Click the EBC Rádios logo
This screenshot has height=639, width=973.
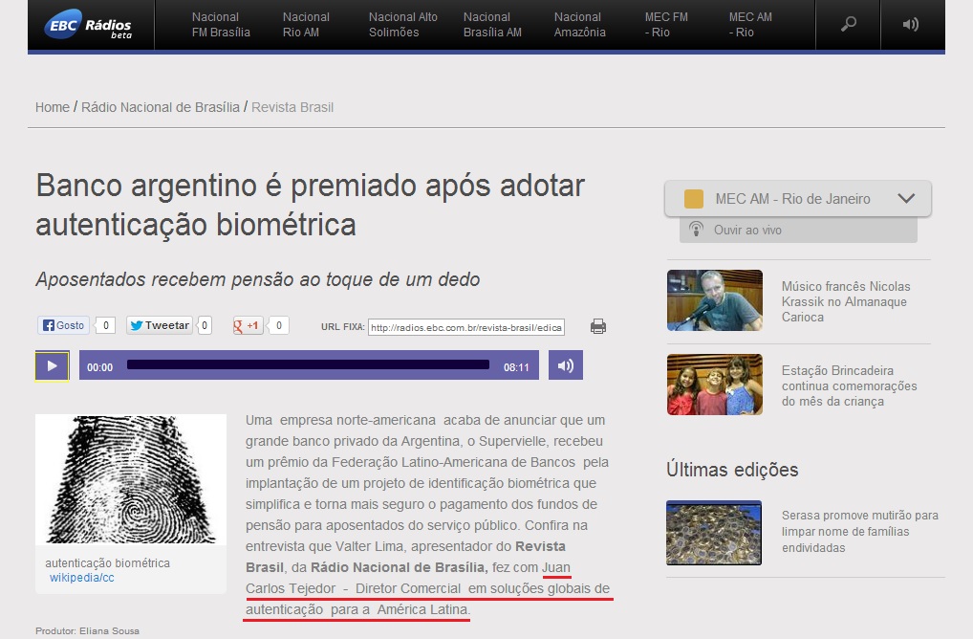tap(88, 26)
